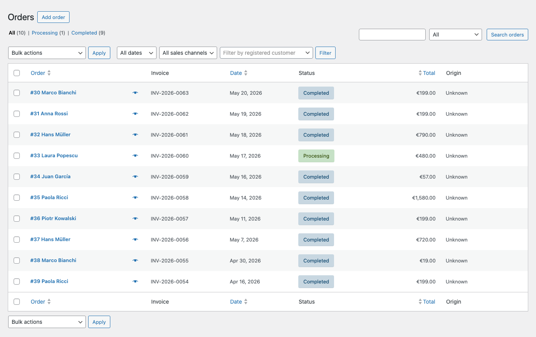Sort by top Total column header
The image size is (536, 337).
tap(429, 73)
